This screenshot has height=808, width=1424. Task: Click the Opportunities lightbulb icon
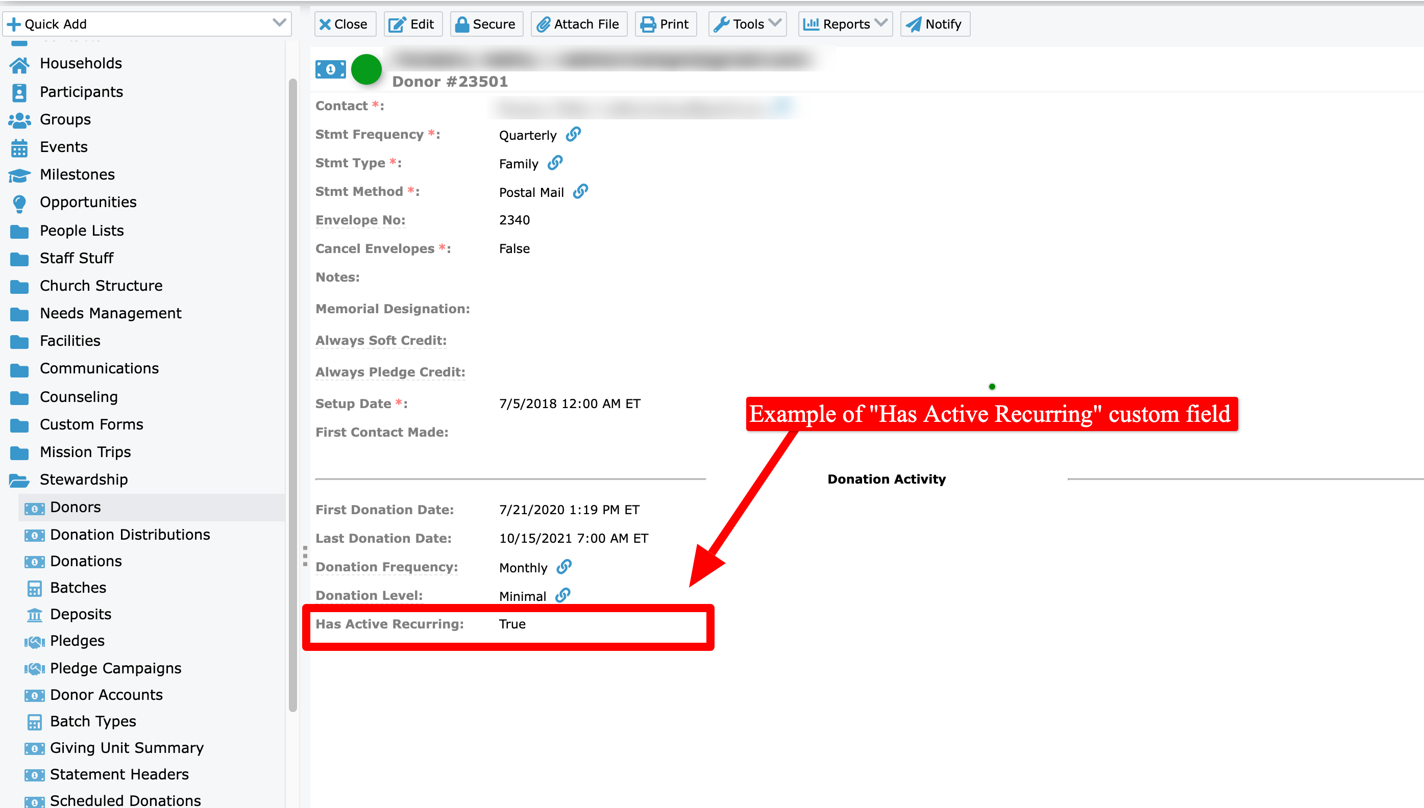(x=19, y=203)
